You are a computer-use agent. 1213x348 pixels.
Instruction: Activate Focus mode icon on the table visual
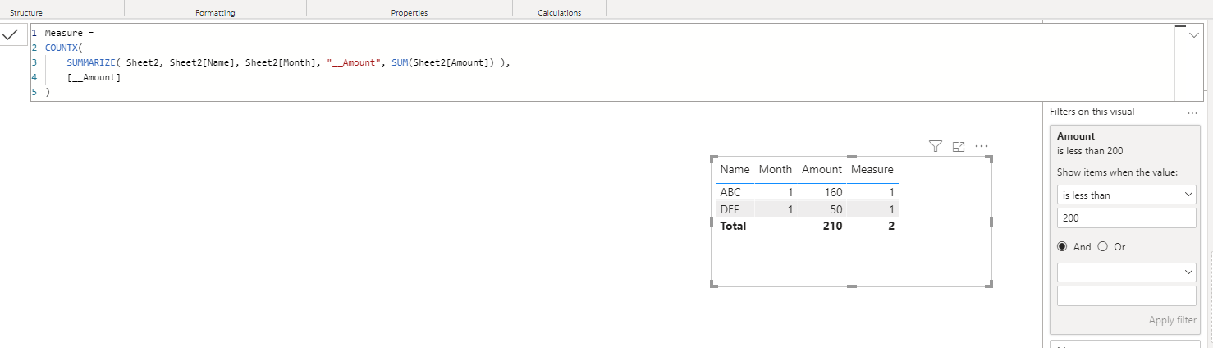pos(958,146)
